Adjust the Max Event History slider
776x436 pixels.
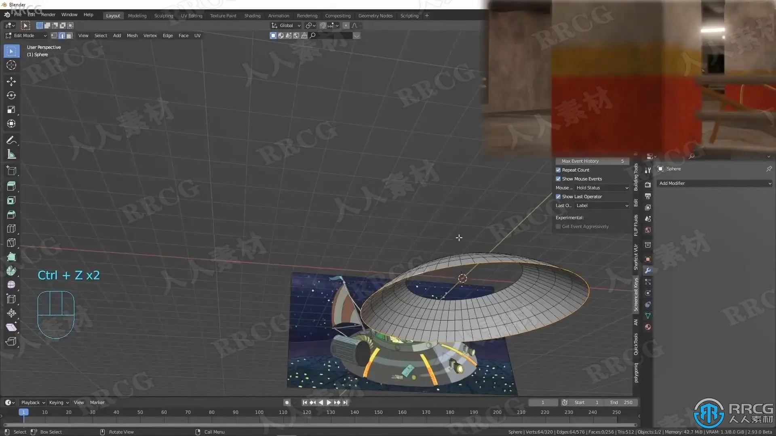click(x=592, y=161)
